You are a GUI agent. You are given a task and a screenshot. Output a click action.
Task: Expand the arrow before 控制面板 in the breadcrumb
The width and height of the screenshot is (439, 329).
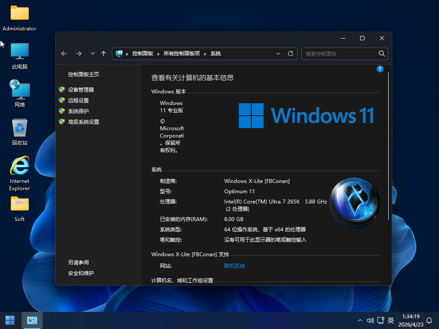tap(127, 54)
